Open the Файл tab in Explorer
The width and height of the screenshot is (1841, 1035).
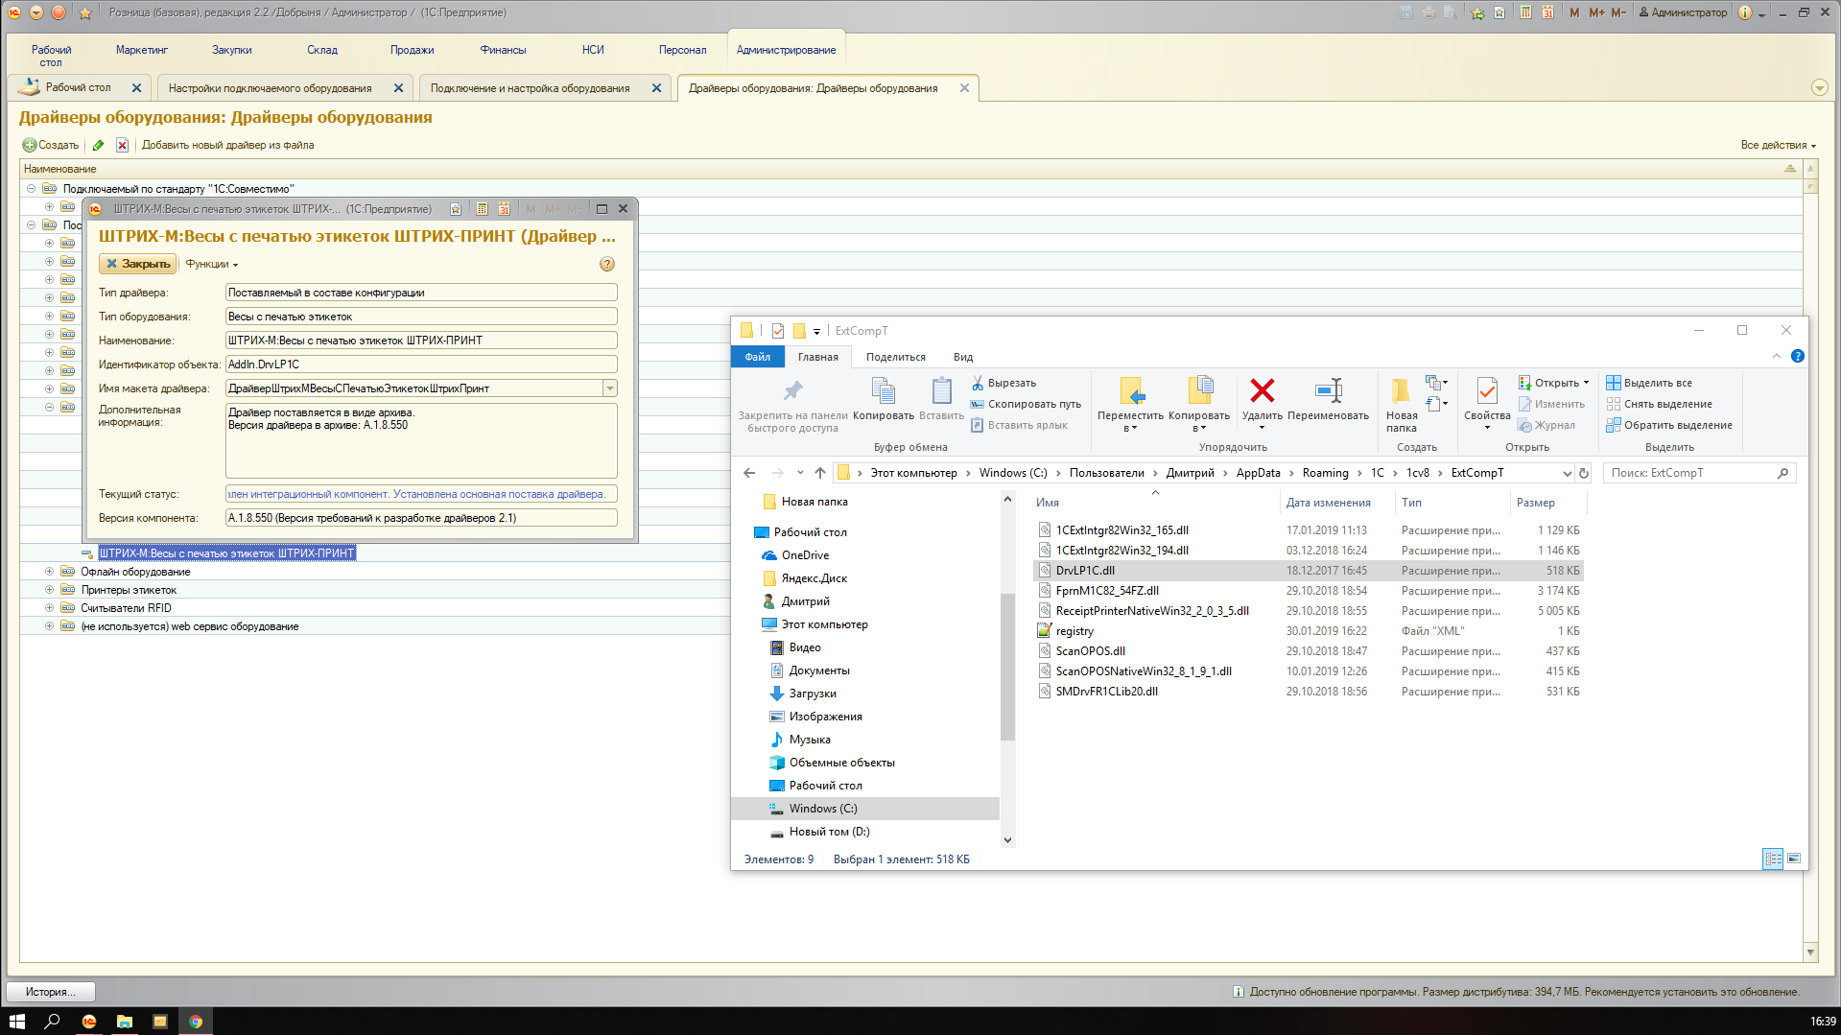coord(758,357)
